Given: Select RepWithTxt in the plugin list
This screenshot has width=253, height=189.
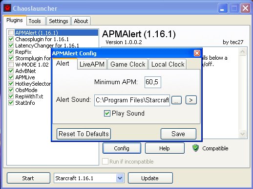Looking at the screenshot, I should click(x=29, y=96).
